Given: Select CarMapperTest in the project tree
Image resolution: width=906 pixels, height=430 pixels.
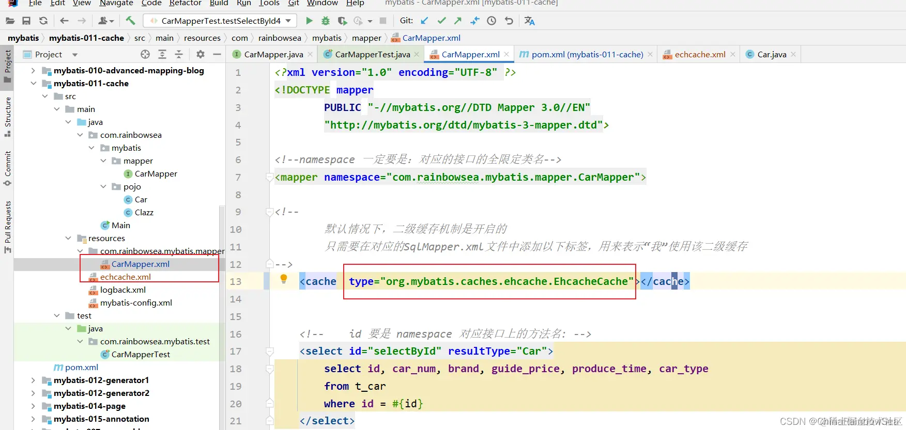Looking at the screenshot, I should [x=141, y=354].
